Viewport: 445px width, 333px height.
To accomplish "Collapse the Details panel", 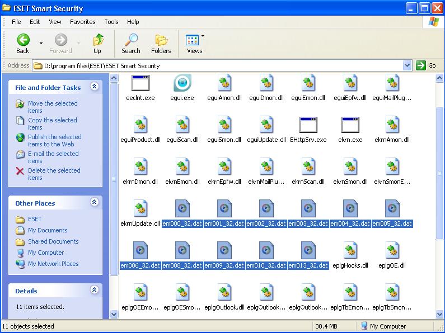I will pyautogui.click(x=95, y=289).
